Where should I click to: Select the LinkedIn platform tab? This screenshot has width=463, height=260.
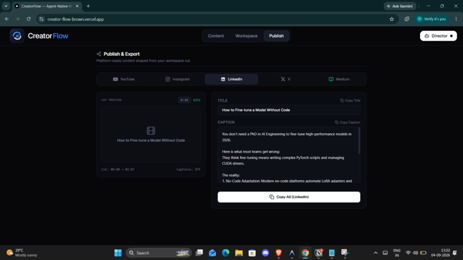(x=232, y=79)
